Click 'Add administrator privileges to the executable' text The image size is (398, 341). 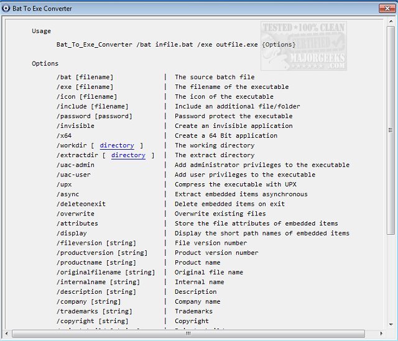pyautogui.click(x=262, y=165)
